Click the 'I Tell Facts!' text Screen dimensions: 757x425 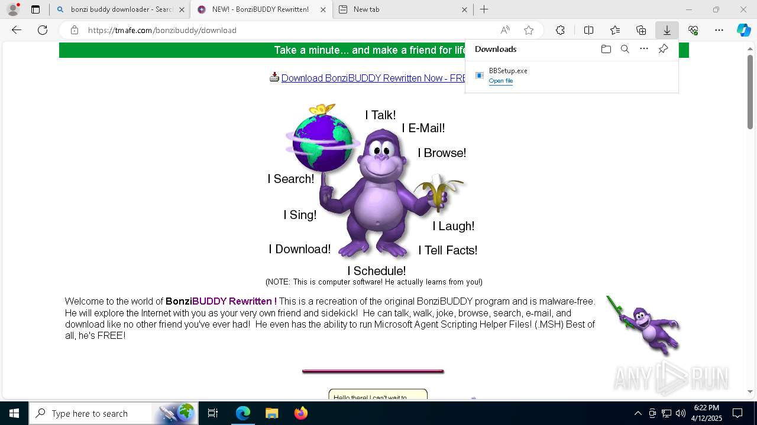point(448,250)
